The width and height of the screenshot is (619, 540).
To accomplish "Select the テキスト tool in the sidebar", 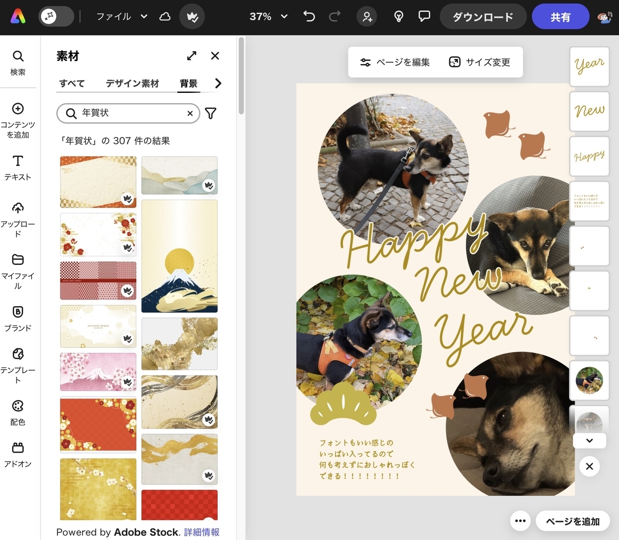I will coord(18,163).
